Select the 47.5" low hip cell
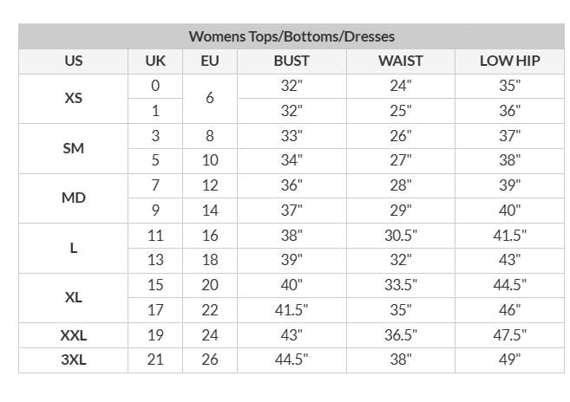Screen dimensions: 570x402 pyautogui.click(x=509, y=335)
